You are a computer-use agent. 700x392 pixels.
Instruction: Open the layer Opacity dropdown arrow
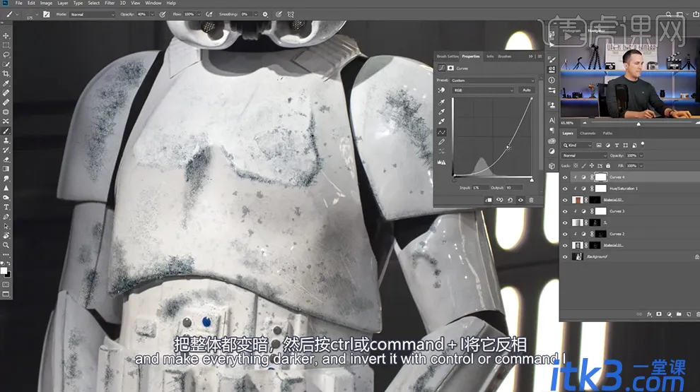[x=641, y=155]
